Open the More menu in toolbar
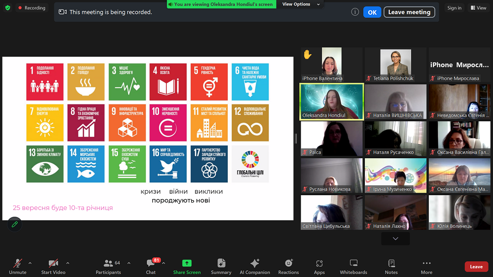 [426, 266]
